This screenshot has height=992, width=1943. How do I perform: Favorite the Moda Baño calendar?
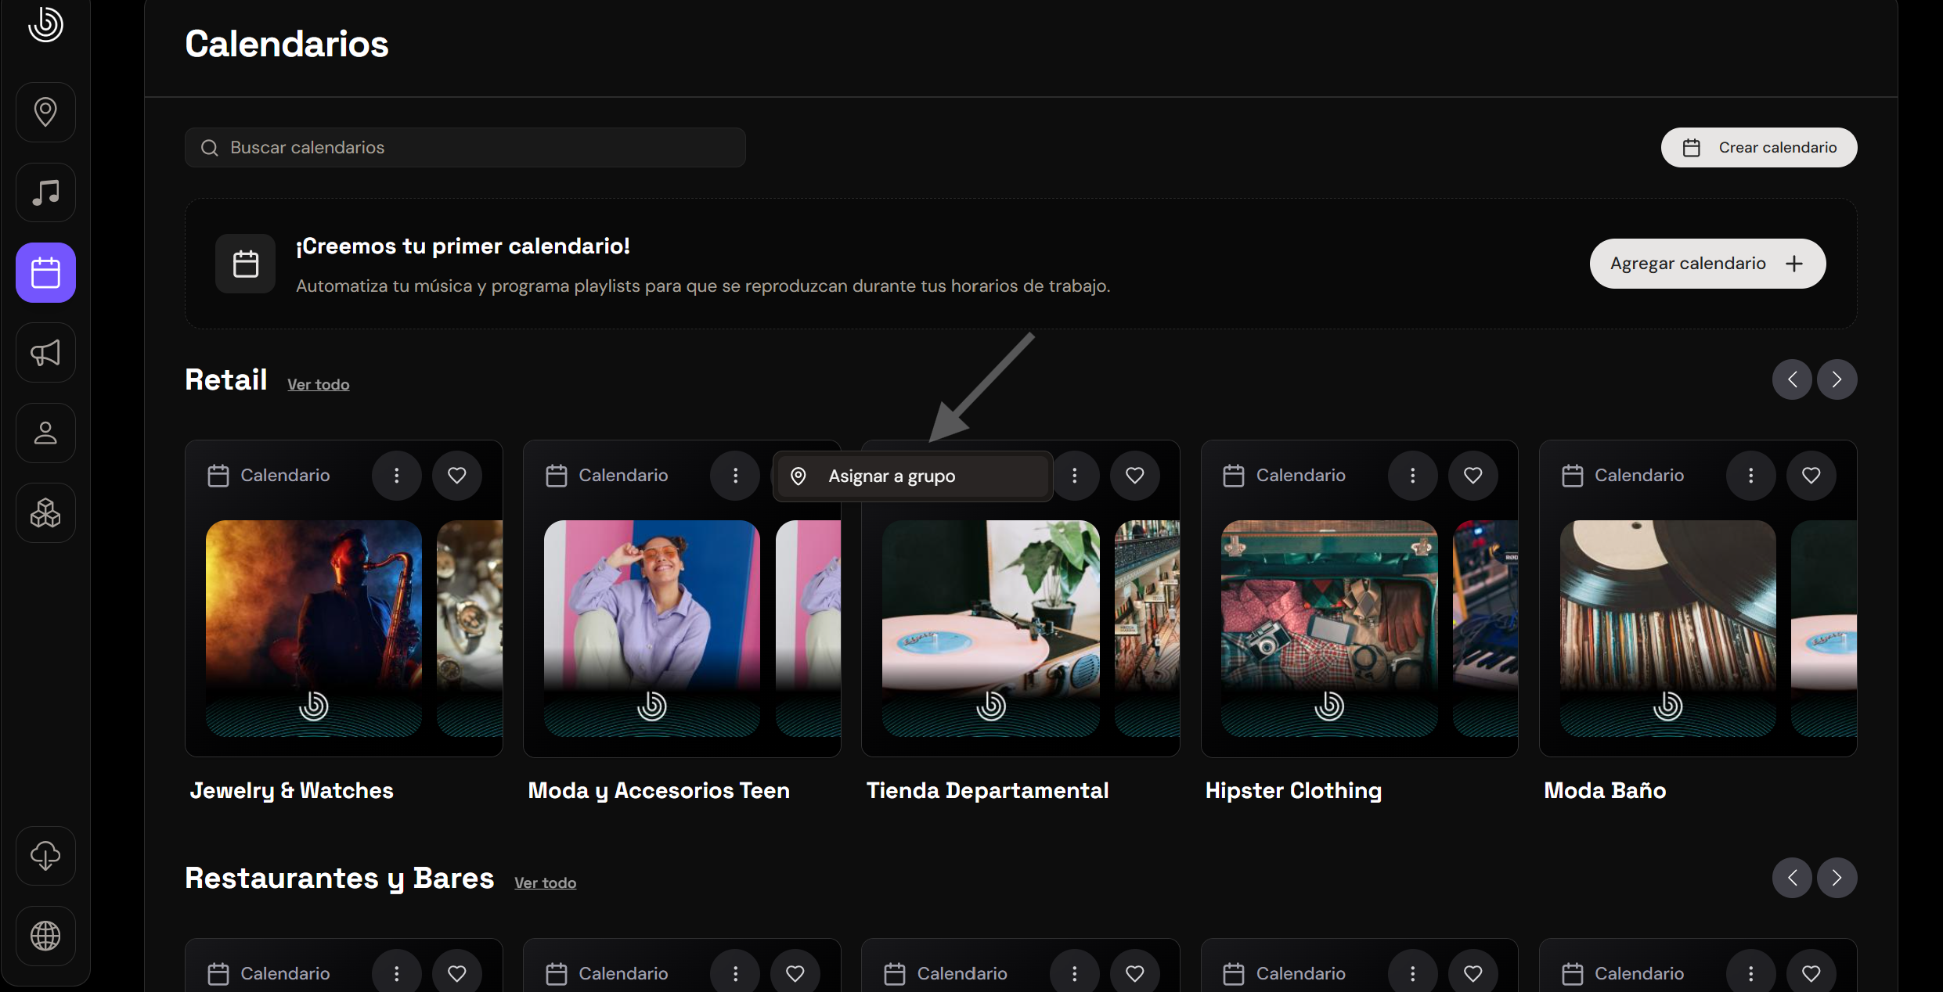tap(1811, 476)
